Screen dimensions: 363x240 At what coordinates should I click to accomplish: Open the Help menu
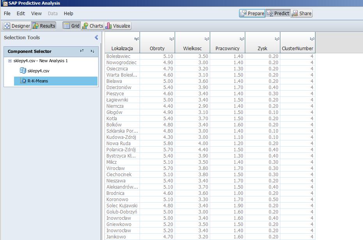click(x=68, y=13)
